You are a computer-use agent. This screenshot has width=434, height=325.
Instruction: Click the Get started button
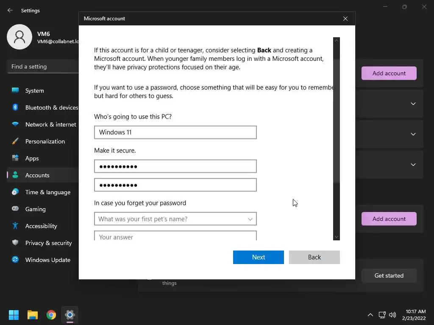click(x=389, y=275)
